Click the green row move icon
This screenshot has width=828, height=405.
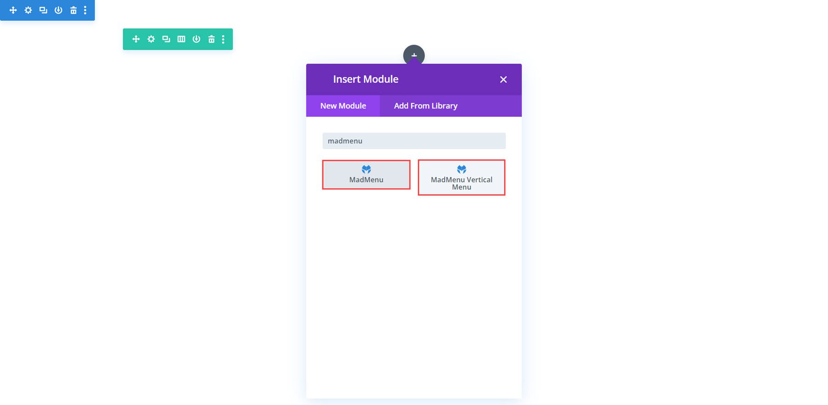[x=136, y=39]
